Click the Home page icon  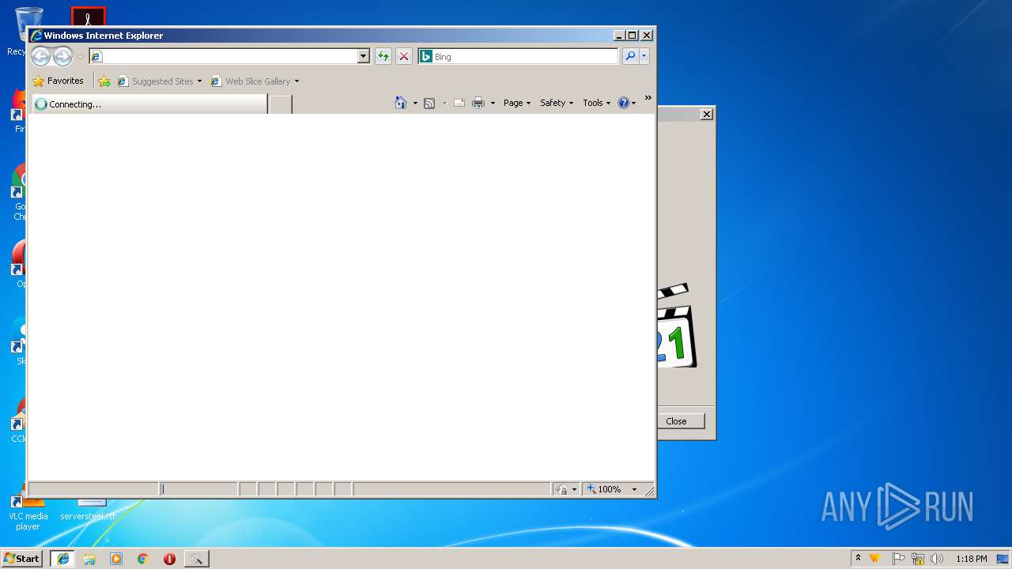tap(401, 103)
